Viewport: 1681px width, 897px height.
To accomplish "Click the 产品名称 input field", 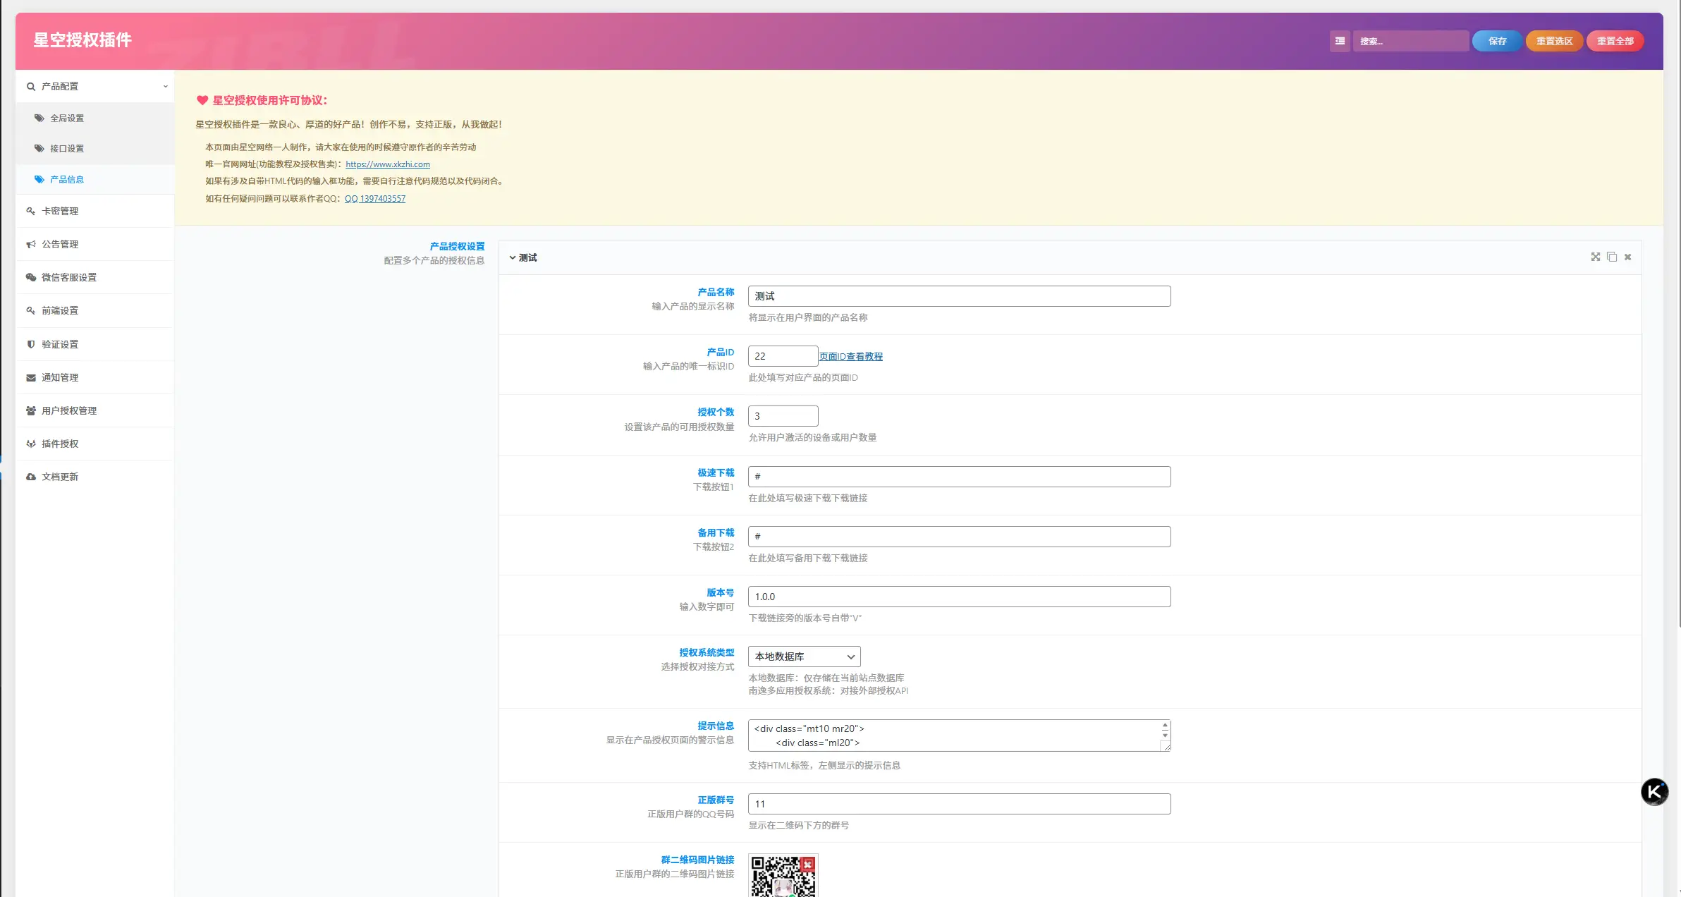I will tap(959, 296).
